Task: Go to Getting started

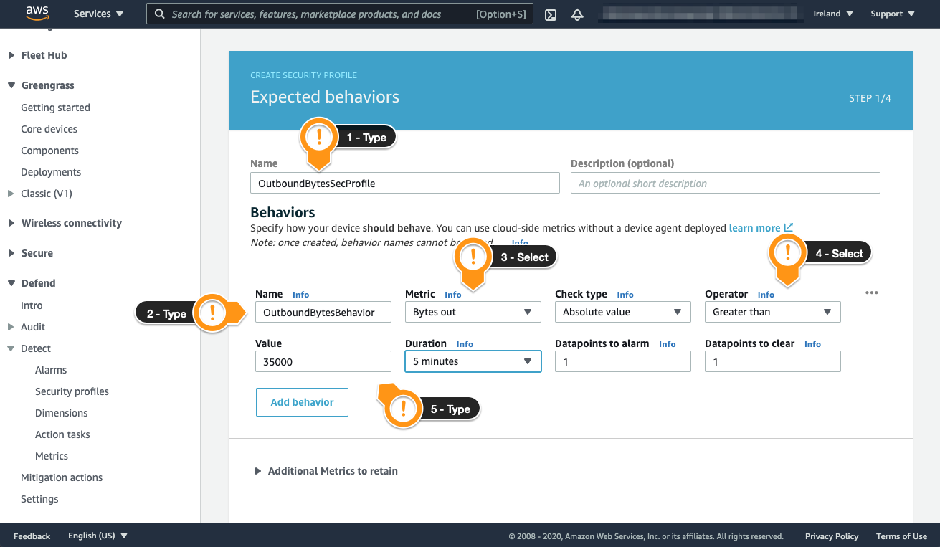Action: pyautogui.click(x=55, y=108)
